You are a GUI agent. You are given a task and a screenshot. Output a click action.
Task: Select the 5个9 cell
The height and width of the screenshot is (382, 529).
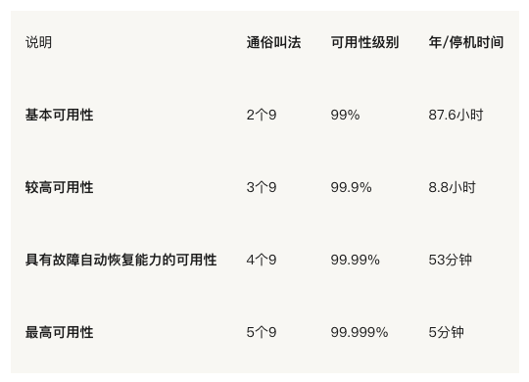pyautogui.click(x=262, y=332)
